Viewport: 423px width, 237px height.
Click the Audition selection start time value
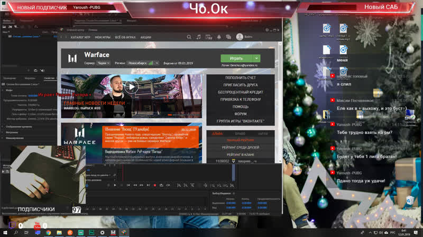231,203
